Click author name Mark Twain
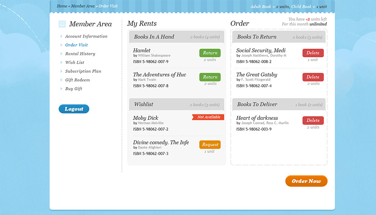The height and width of the screenshot is (215, 376). tap(147, 80)
